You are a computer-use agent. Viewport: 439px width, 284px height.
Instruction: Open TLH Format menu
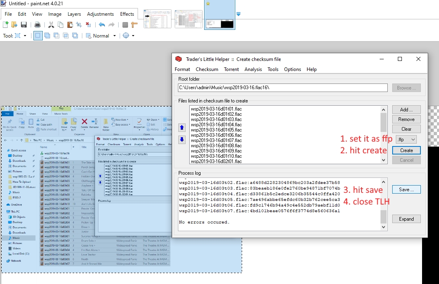(182, 69)
